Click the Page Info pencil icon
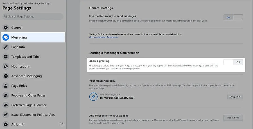The image size is (253, 129). tap(6, 47)
